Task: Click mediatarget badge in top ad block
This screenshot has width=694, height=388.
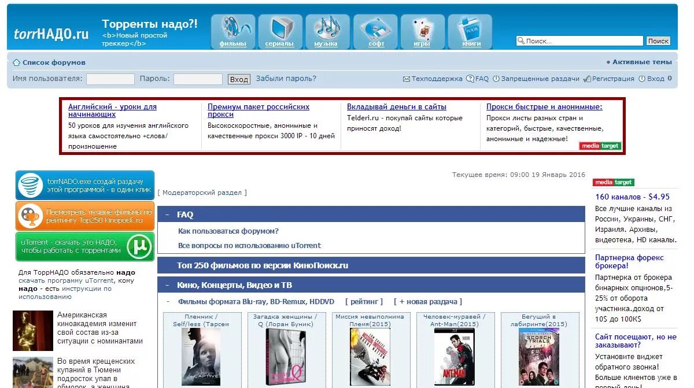Action: (600, 146)
